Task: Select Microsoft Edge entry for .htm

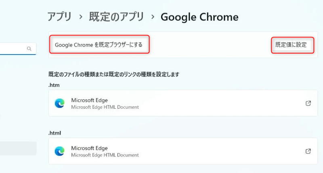Action: point(183,103)
